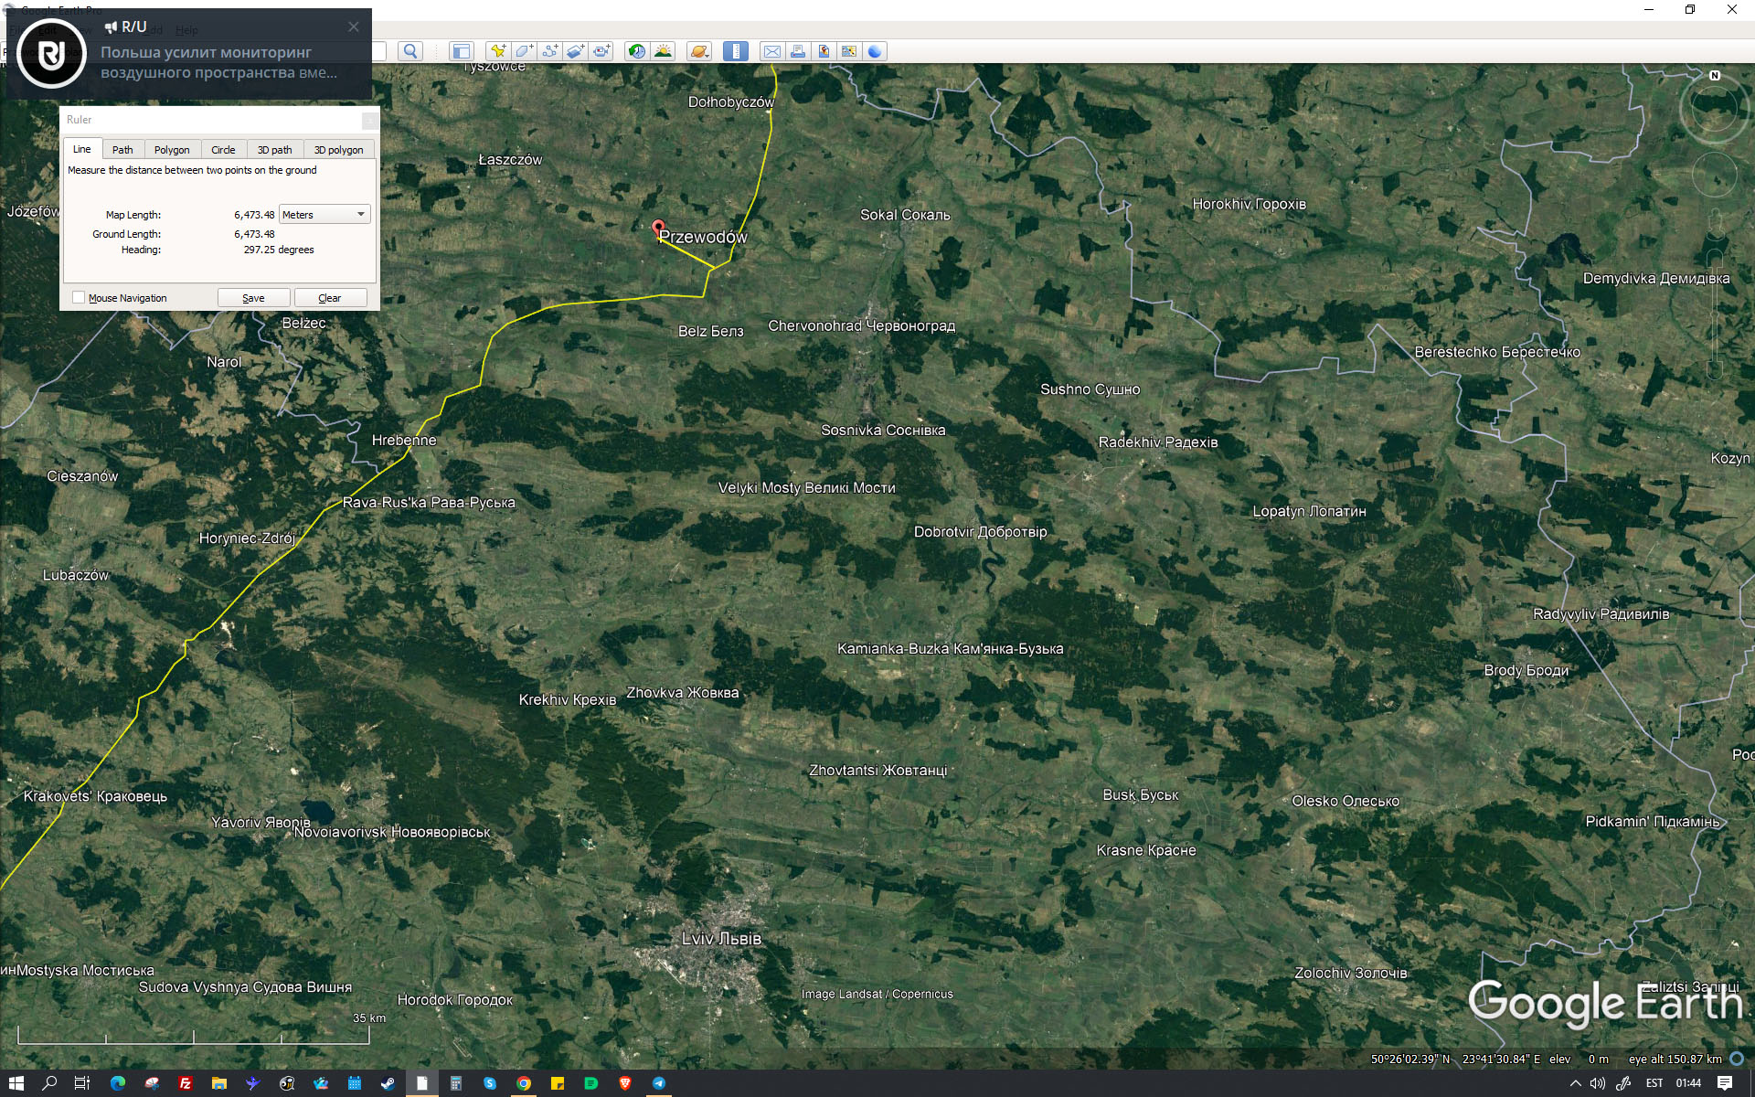Open Telegram from the Windows taskbar
Screen dimensions: 1755x1097
(659, 1083)
